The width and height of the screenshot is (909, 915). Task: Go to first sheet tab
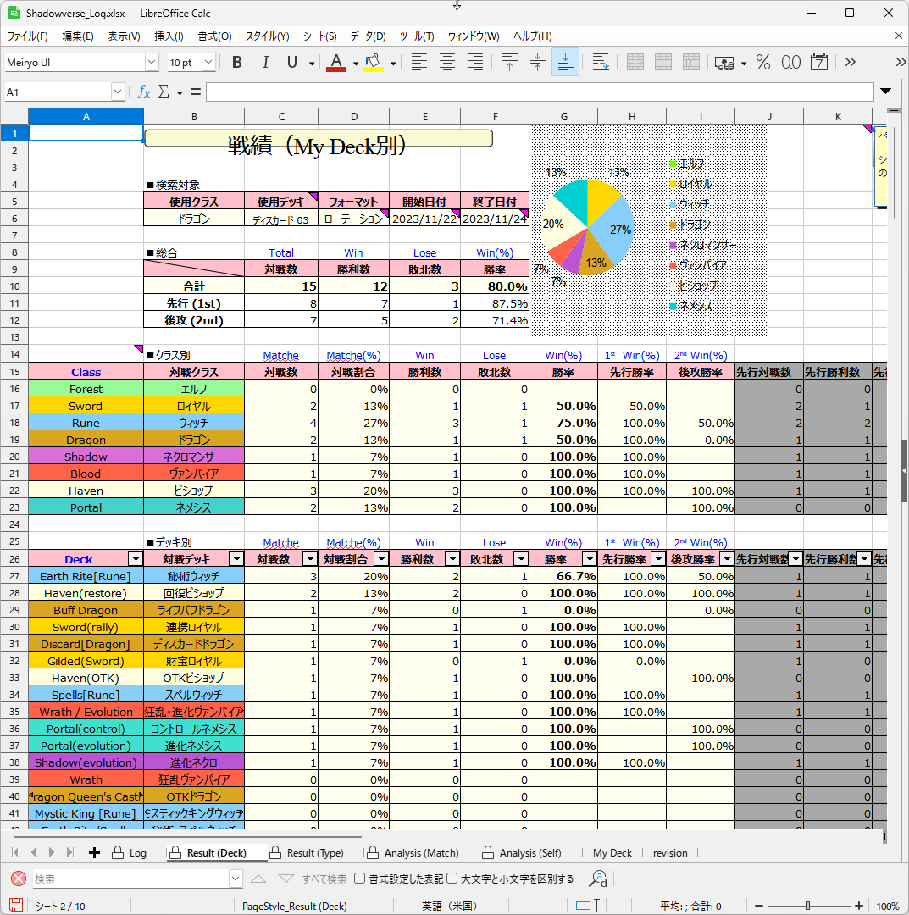15,853
